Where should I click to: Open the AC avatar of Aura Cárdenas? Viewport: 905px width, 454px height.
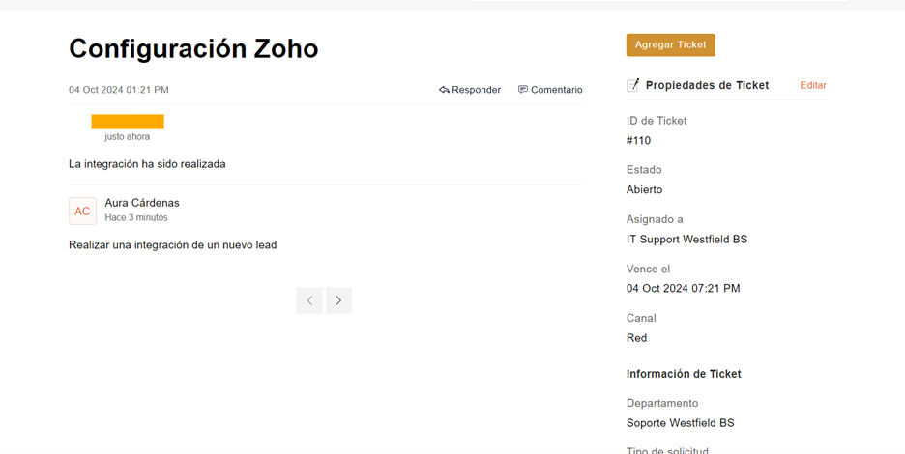(82, 211)
